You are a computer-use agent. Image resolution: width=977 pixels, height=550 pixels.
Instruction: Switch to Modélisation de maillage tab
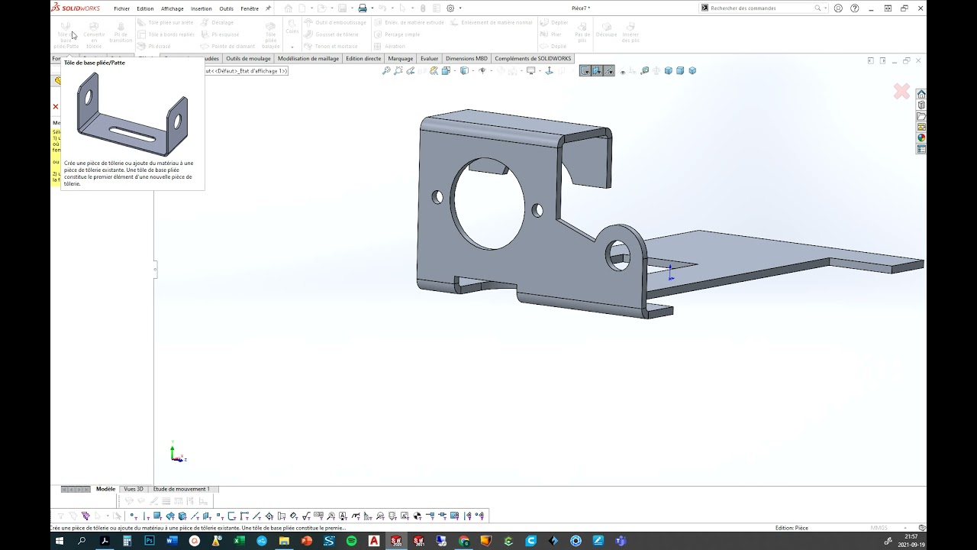pyautogui.click(x=307, y=58)
